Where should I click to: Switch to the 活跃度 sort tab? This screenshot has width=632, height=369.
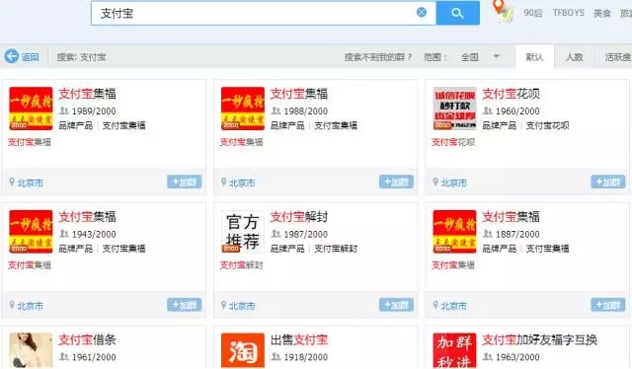click(x=616, y=57)
